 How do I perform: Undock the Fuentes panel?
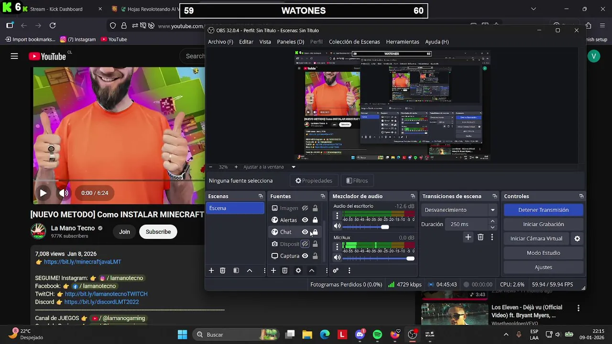coord(323,196)
